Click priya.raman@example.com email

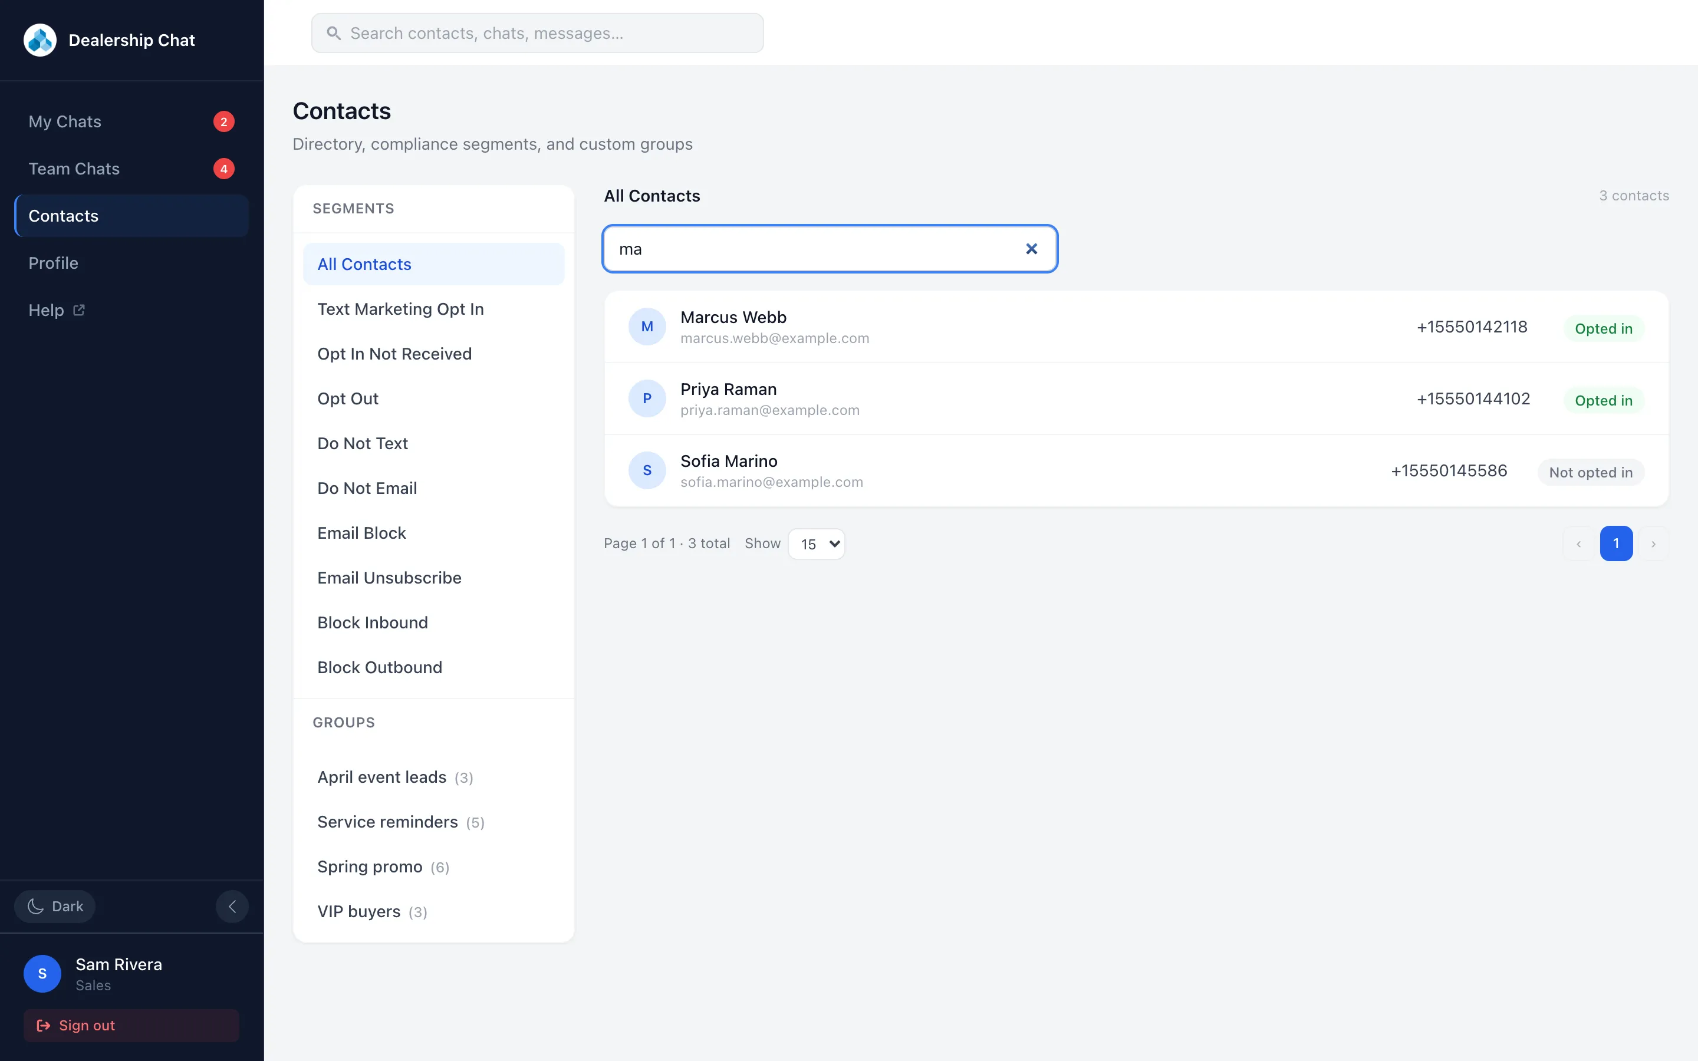(770, 410)
